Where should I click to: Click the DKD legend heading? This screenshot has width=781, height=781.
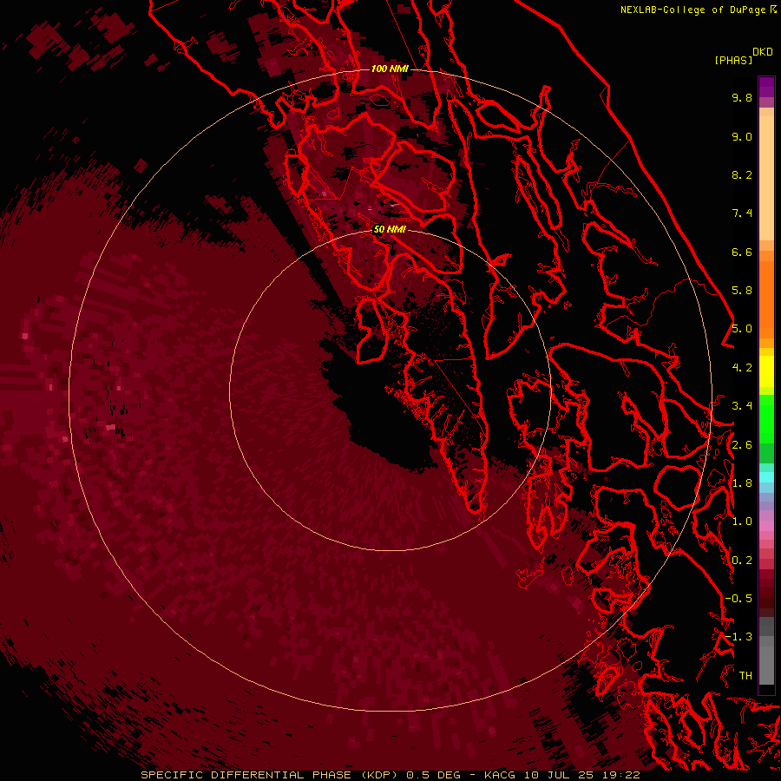[x=762, y=52]
